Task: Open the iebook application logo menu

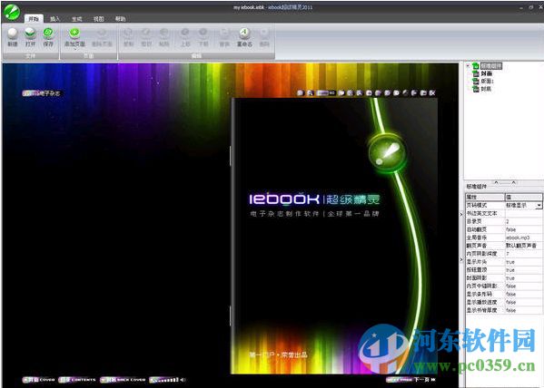Action: tap(12, 12)
